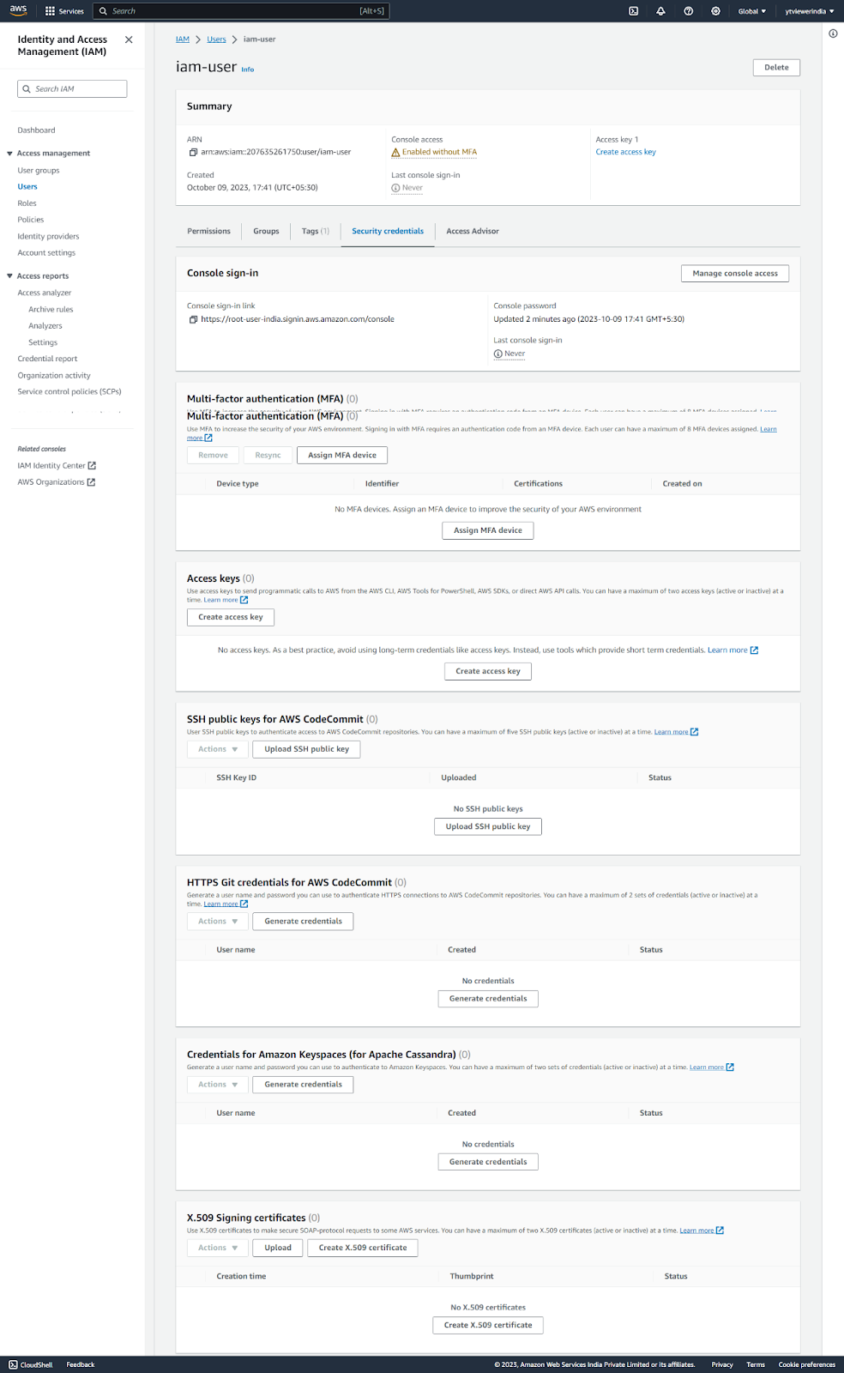Switch to Access Advisor tab
Screen dimensions: 844x1373
[473, 231]
